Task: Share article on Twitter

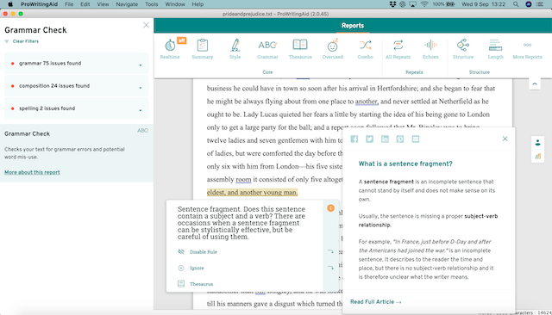Action: [369, 139]
